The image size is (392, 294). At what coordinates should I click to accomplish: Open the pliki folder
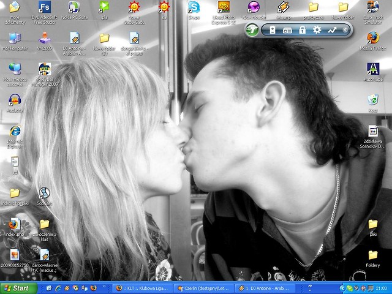click(373, 227)
